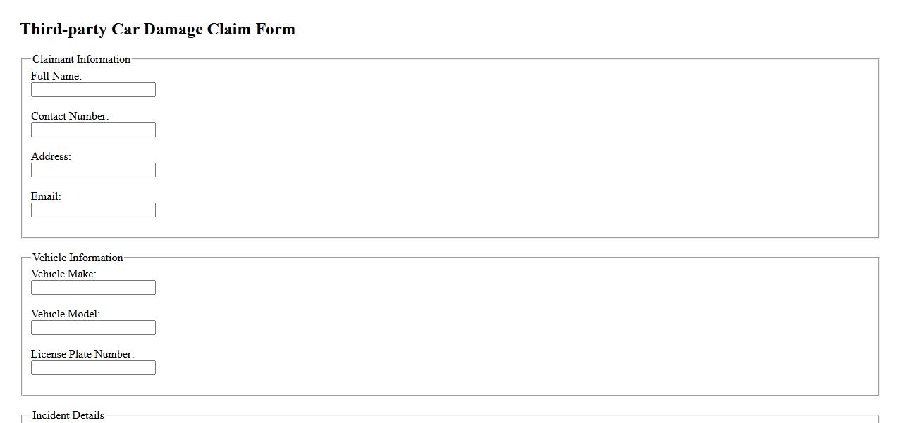Click the 'Vehicle Make:' label text
Viewport: 901px width, 423px height.
(x=63, y=274)
